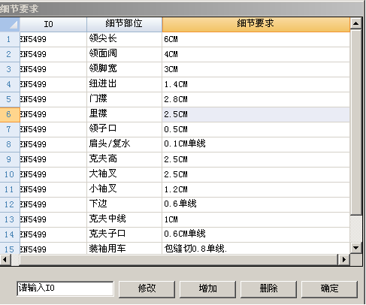
Task: Click the 下边 cell
Action: [125, 204]
